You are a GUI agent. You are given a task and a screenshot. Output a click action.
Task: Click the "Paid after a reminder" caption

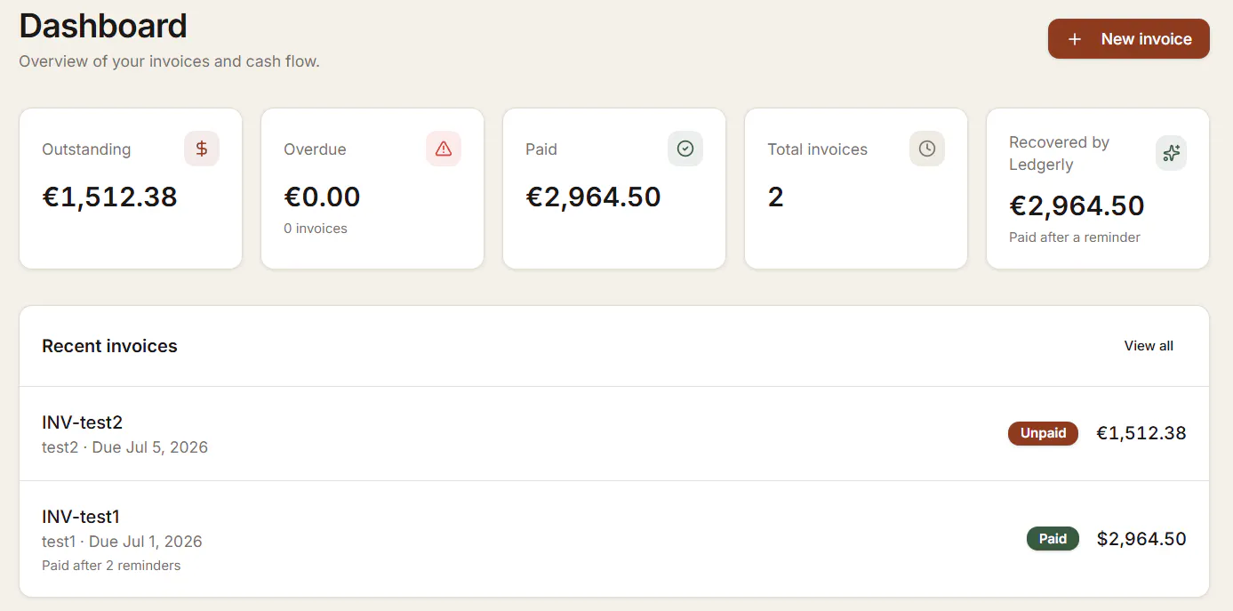1075,237
